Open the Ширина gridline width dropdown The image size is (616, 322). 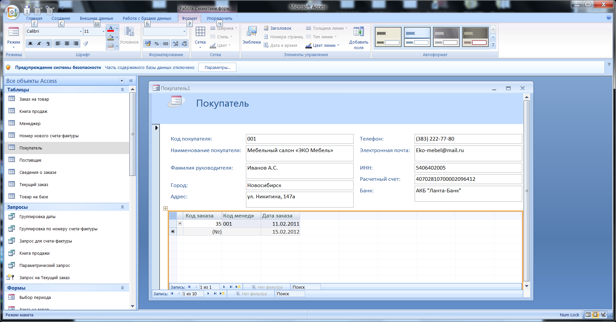(224, 28)
